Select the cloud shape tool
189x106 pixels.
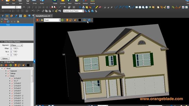click(x=146, y=7)
